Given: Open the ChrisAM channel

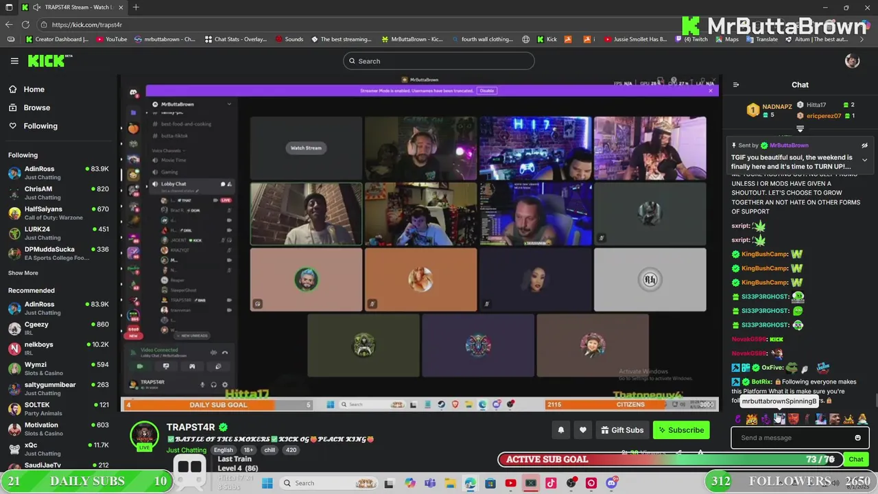Looking at the screenshot, I should pos(58,193).
